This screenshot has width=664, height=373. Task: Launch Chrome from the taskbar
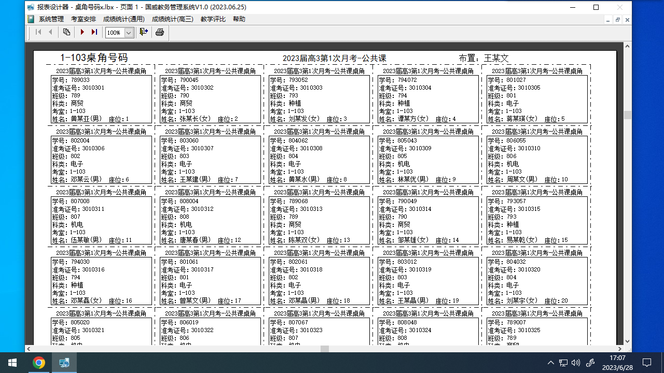39,362
